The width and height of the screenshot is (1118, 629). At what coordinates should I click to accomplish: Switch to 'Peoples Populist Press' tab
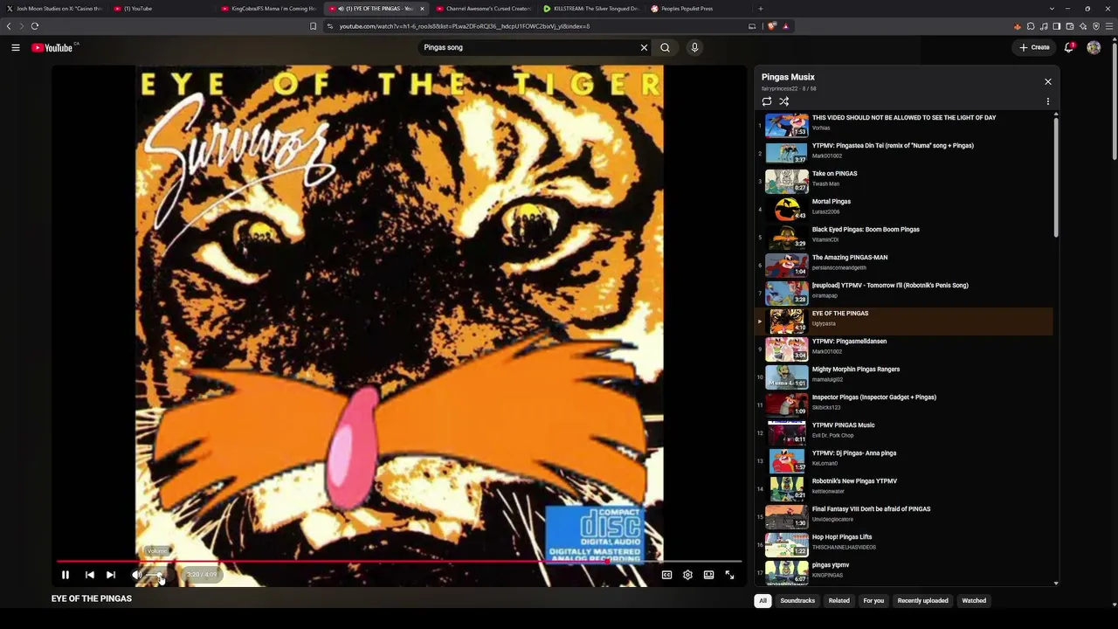pos(698,9)
